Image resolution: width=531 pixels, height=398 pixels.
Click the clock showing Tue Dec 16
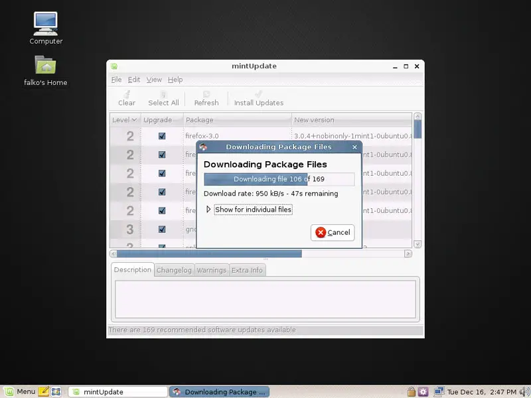coord(482,392)
